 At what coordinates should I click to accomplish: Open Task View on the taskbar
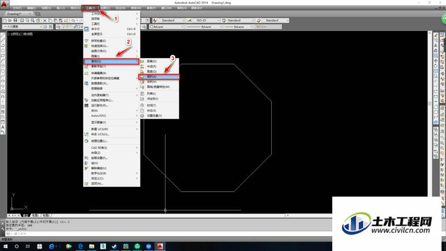[x=28, y=246]
